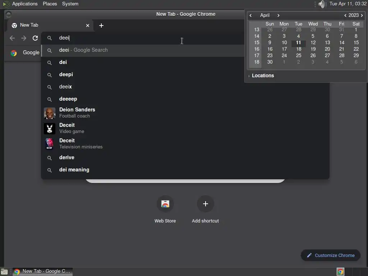This screenshot has height=276, width=368.
Task: Click the volume speaker icon in panel
Action: click(322, 4)
